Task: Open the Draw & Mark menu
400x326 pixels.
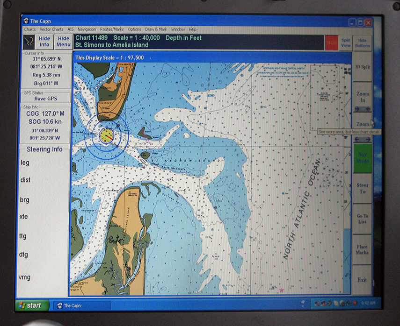Action: tap(156, 29)
